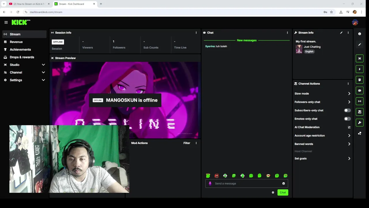This screenshot has width=369, height=208.
Task: Click the Send a message input field
Action: [247, 183]
